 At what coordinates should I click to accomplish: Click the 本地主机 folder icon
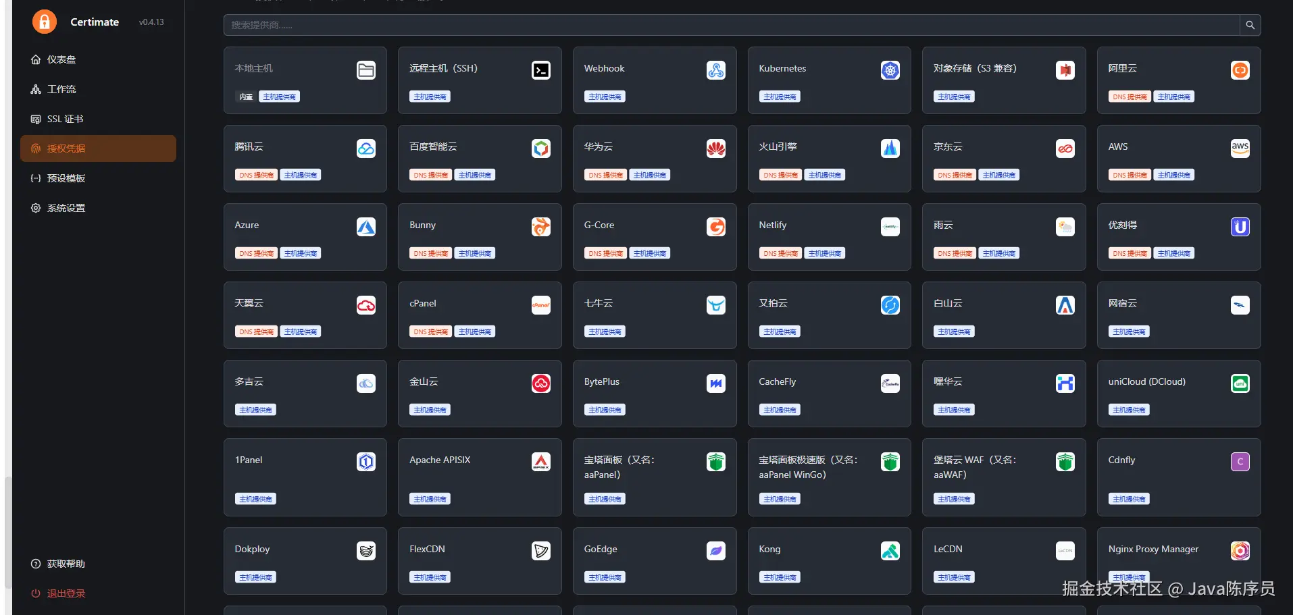pos(366,70)
